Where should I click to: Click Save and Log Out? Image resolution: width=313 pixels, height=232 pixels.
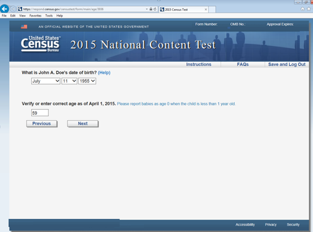tap(287, 64)
